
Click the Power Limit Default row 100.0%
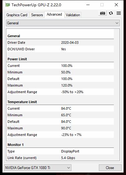[x=60, y=79]
